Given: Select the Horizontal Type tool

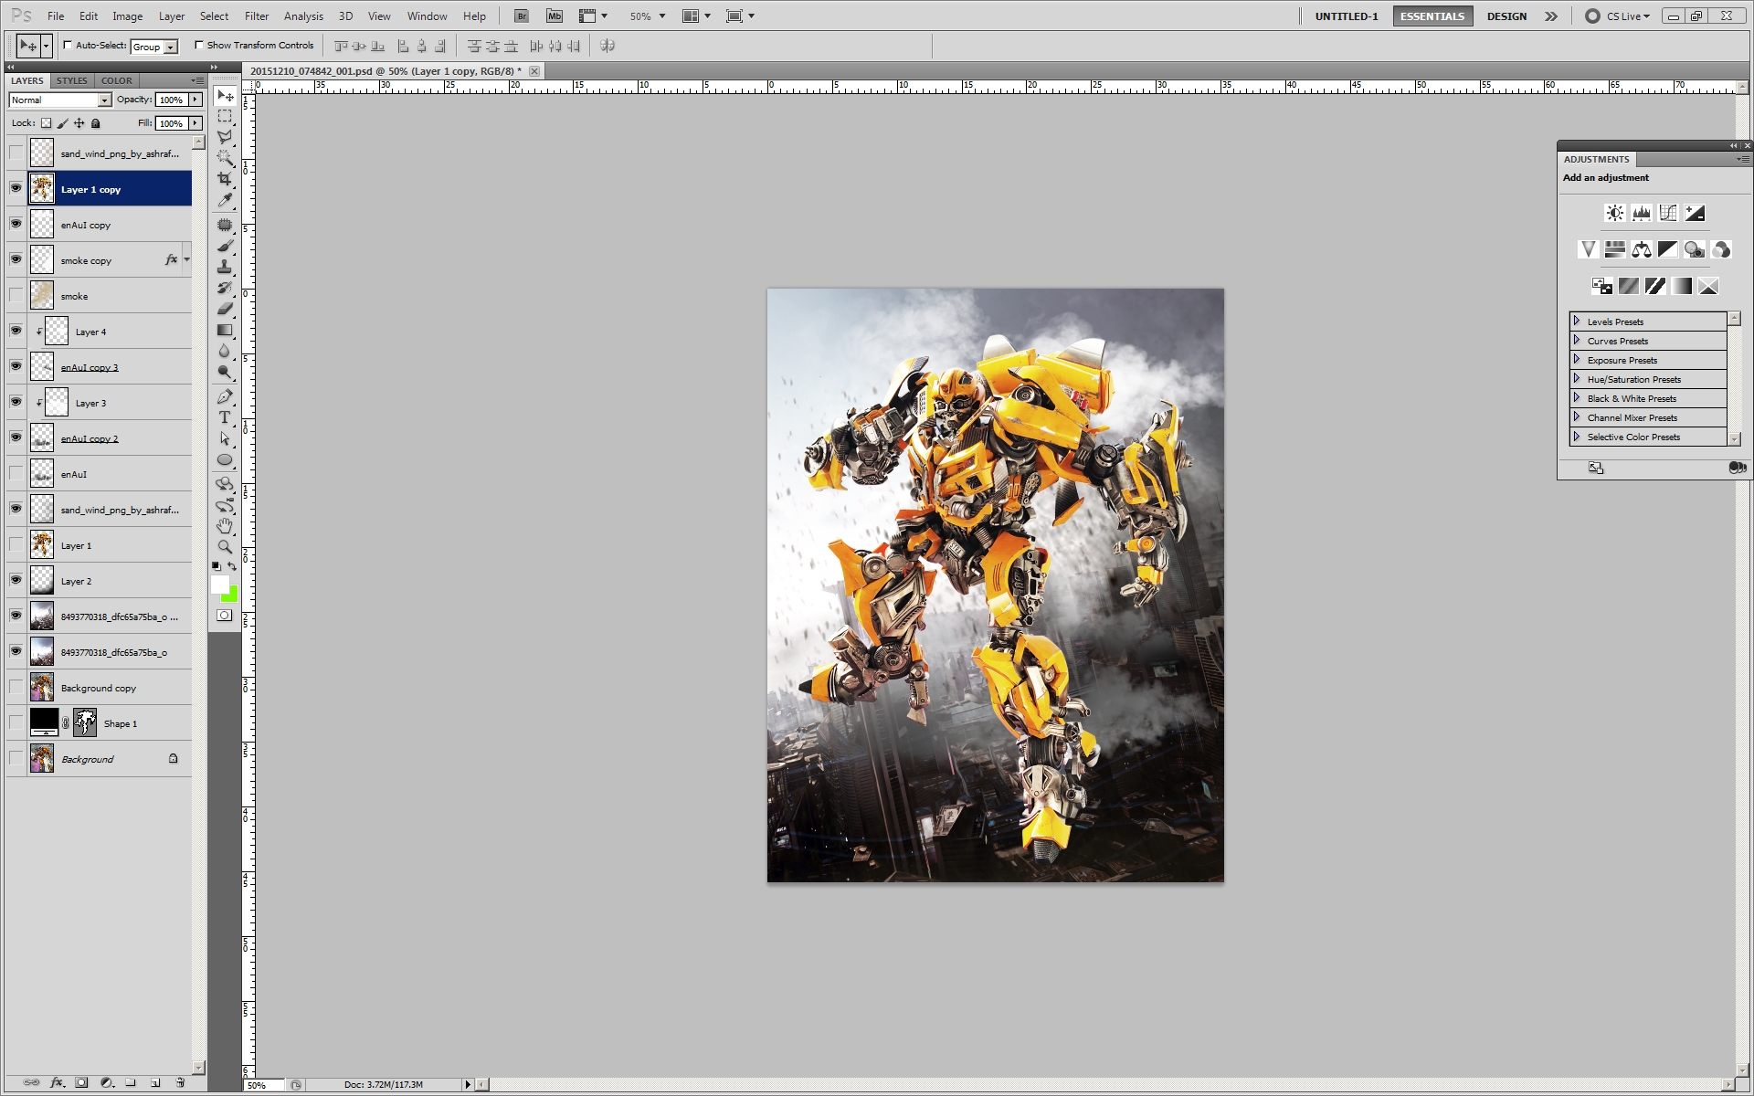Looking at the screenshot, I should pyautogui.click(x=225, y=417).
